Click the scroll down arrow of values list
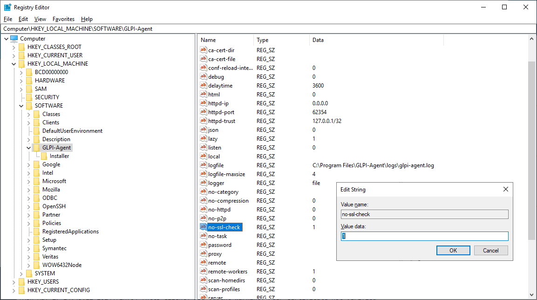This screenshot has width=537, height=300. pyautogui.click(x=531, y=294)
